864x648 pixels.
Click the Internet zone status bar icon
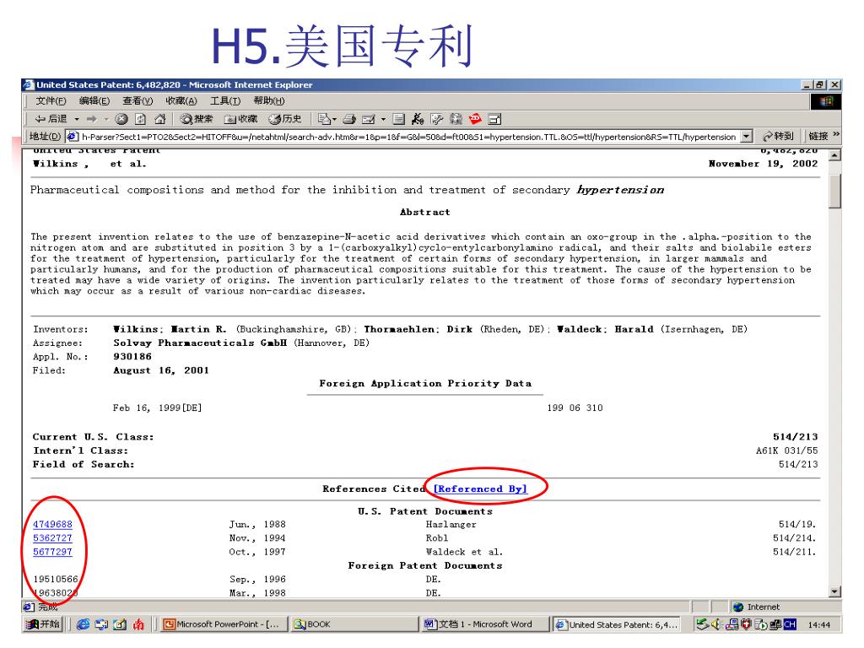click(x=738, y=607)
